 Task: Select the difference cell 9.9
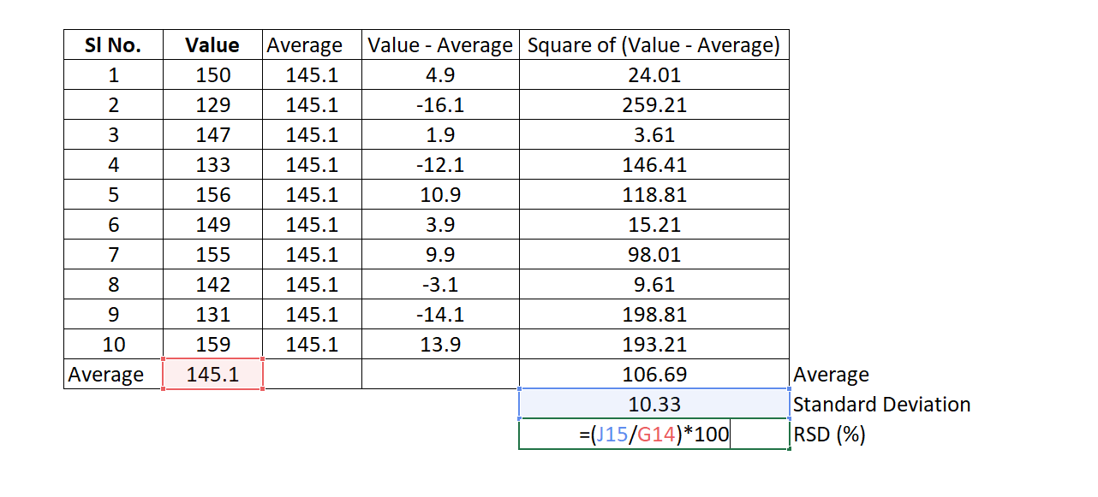tap(440, 254)
